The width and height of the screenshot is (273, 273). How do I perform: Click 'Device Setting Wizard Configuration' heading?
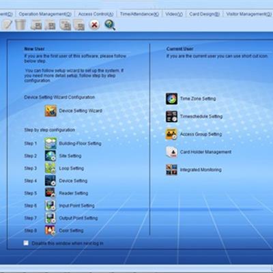[59, 97]
